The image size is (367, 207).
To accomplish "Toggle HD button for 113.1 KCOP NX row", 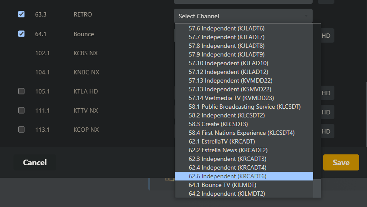I will pos(327,131).
